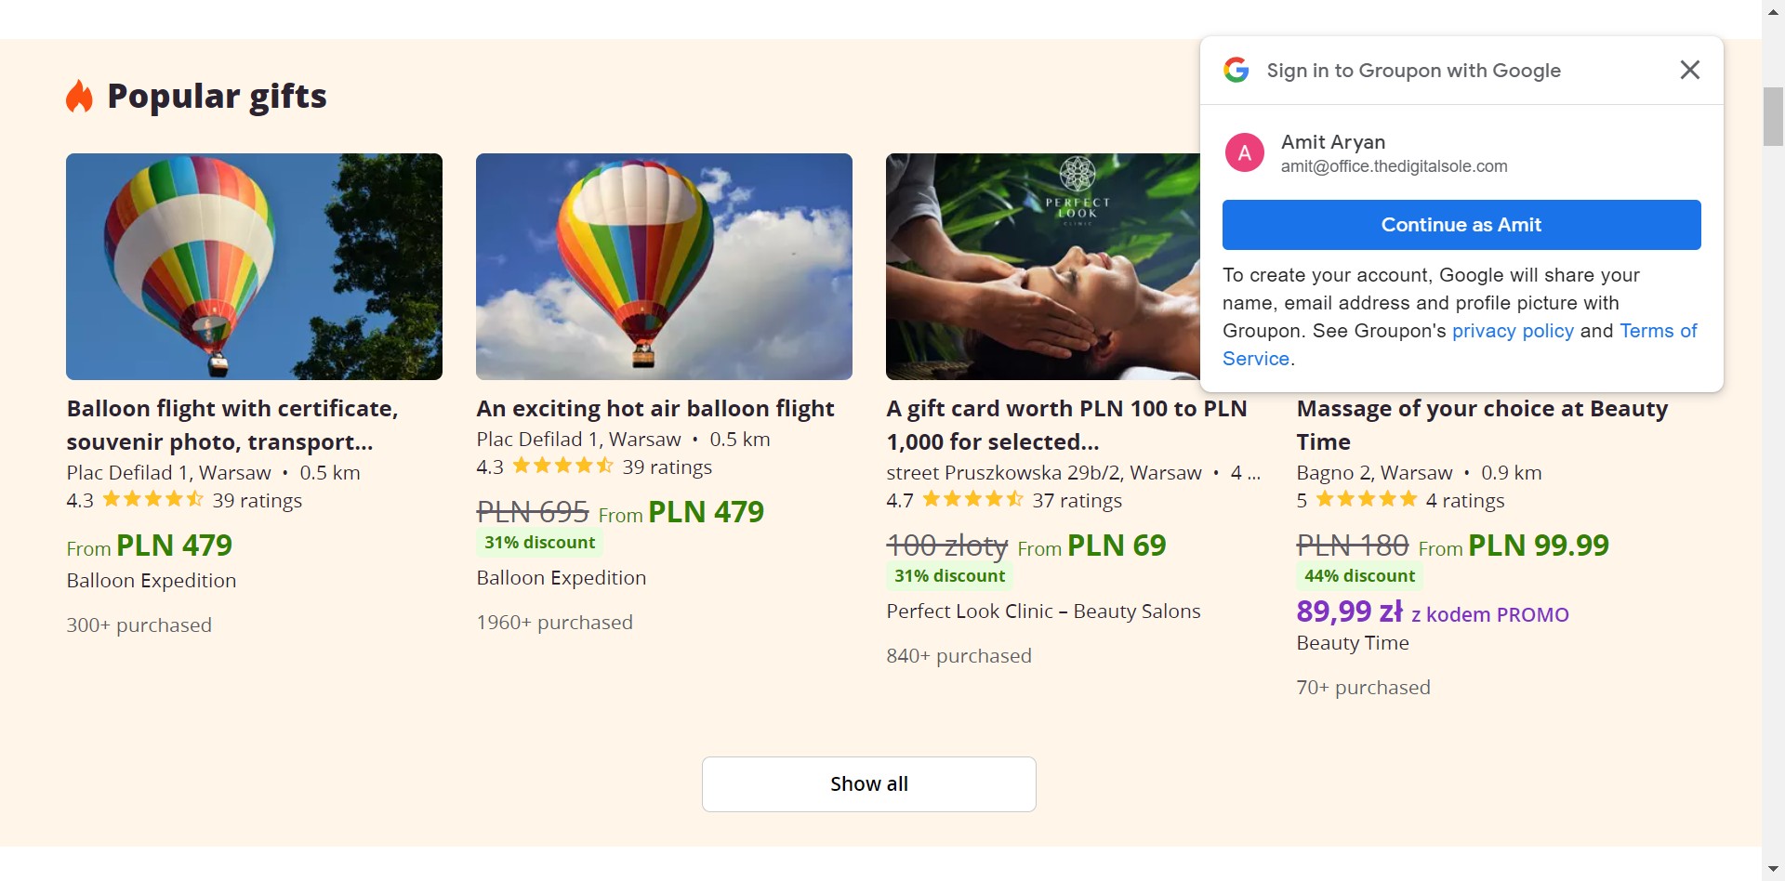The height and width of the screenshot is (881, 1785).
Task: Click the flame icon beside Popular gifts
Action: (x=80, y=97)
